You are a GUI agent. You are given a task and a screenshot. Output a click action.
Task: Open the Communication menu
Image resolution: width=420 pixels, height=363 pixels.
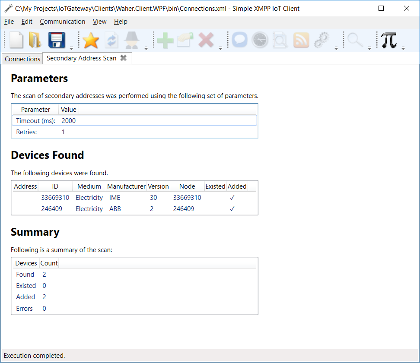click(x=62, y=22)
